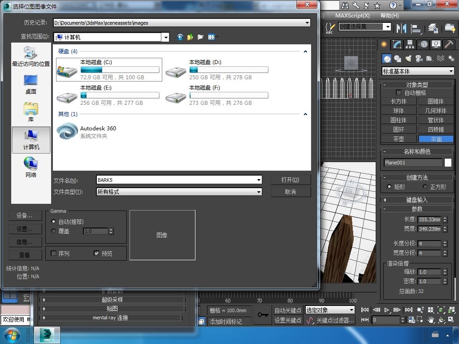The width and height of the screenshot is (459, 344).
Task: Open the 历史记录 path dropdown
Action: click(x=307, y=22)
